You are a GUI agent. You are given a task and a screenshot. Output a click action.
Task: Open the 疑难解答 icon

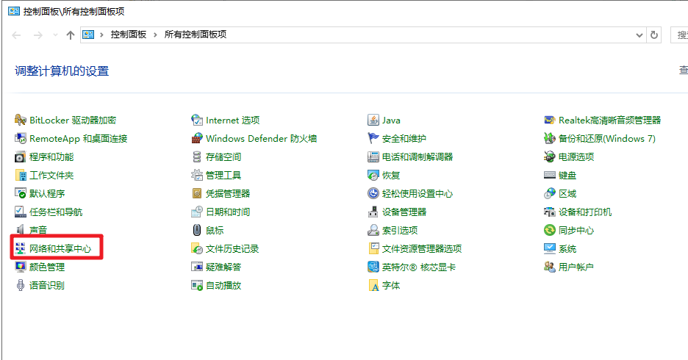point(197,267)
